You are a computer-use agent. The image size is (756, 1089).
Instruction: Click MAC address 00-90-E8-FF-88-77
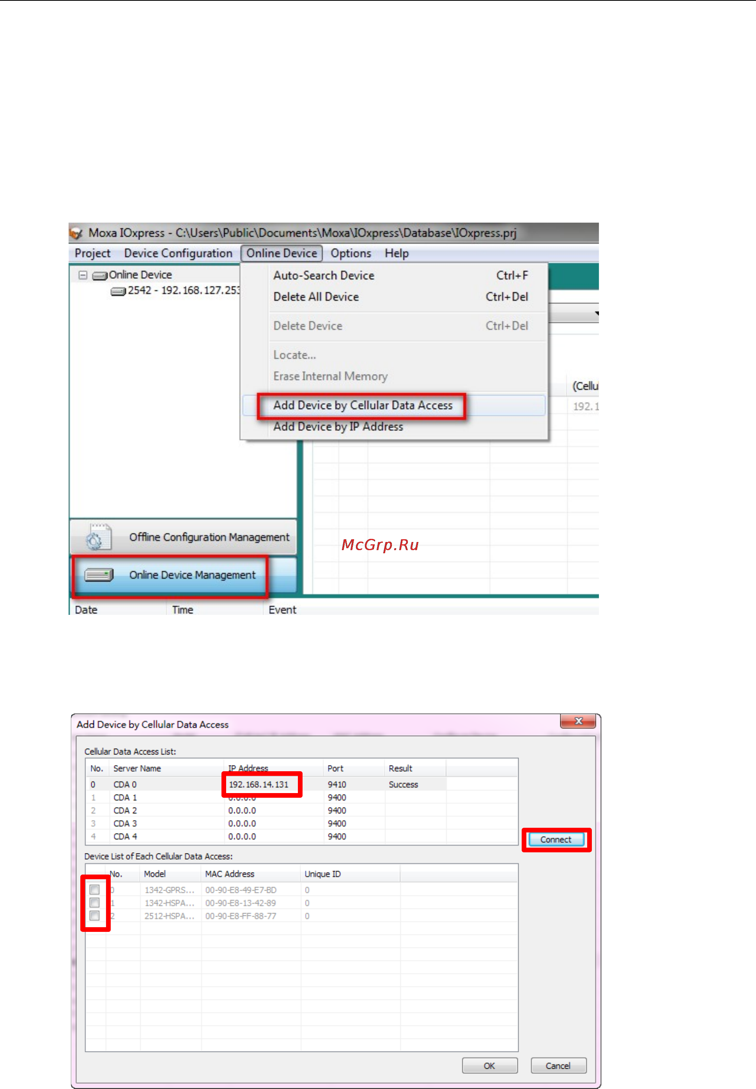pos(241,916)
